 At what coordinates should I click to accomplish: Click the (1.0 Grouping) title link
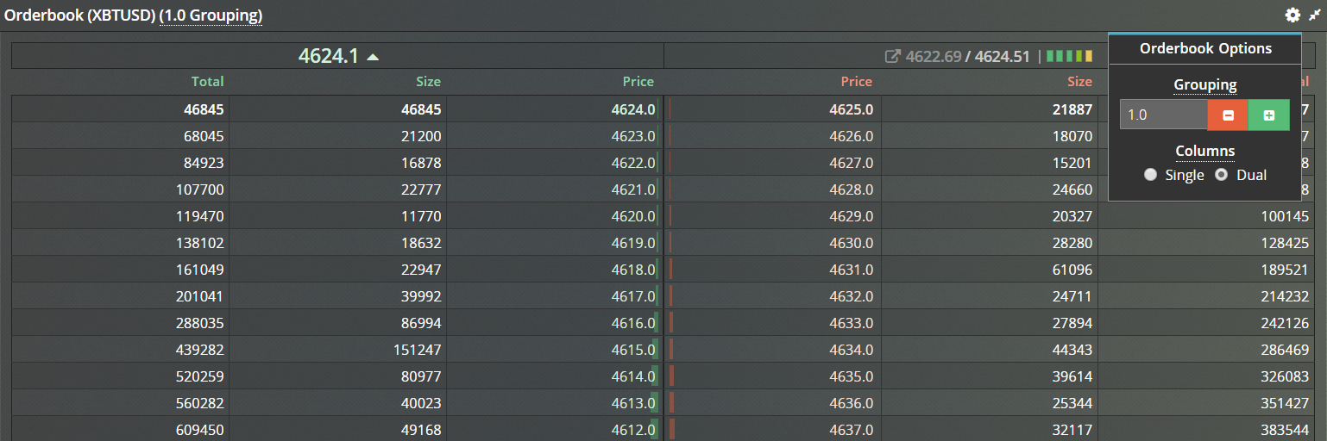[x=211, y=16]
